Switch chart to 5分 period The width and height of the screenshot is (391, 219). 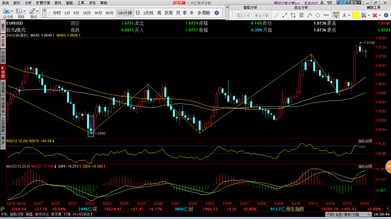76,13
